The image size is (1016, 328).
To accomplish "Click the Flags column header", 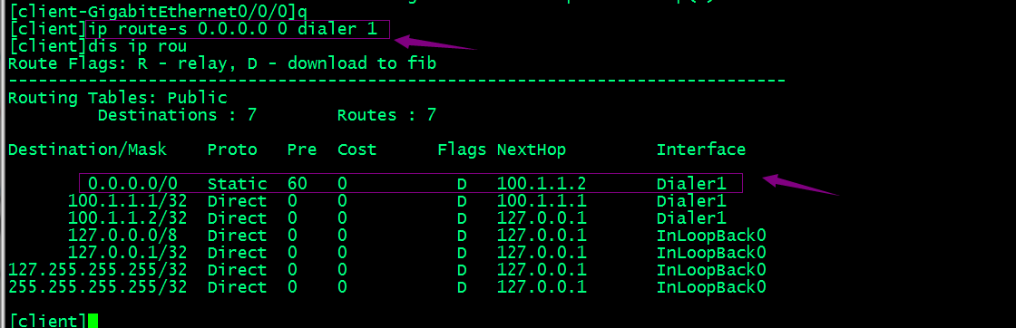I will [462, 150].
